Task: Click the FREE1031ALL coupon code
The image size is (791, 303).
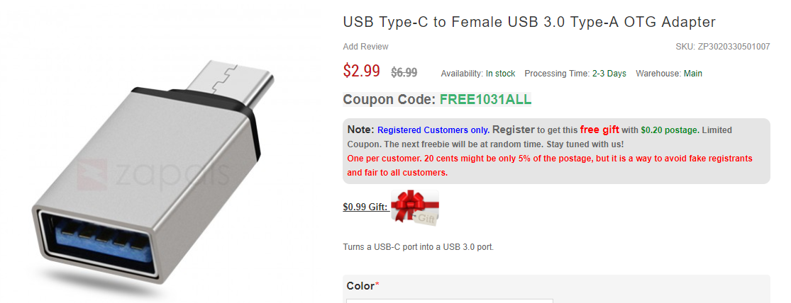Action: click(485, 100)
